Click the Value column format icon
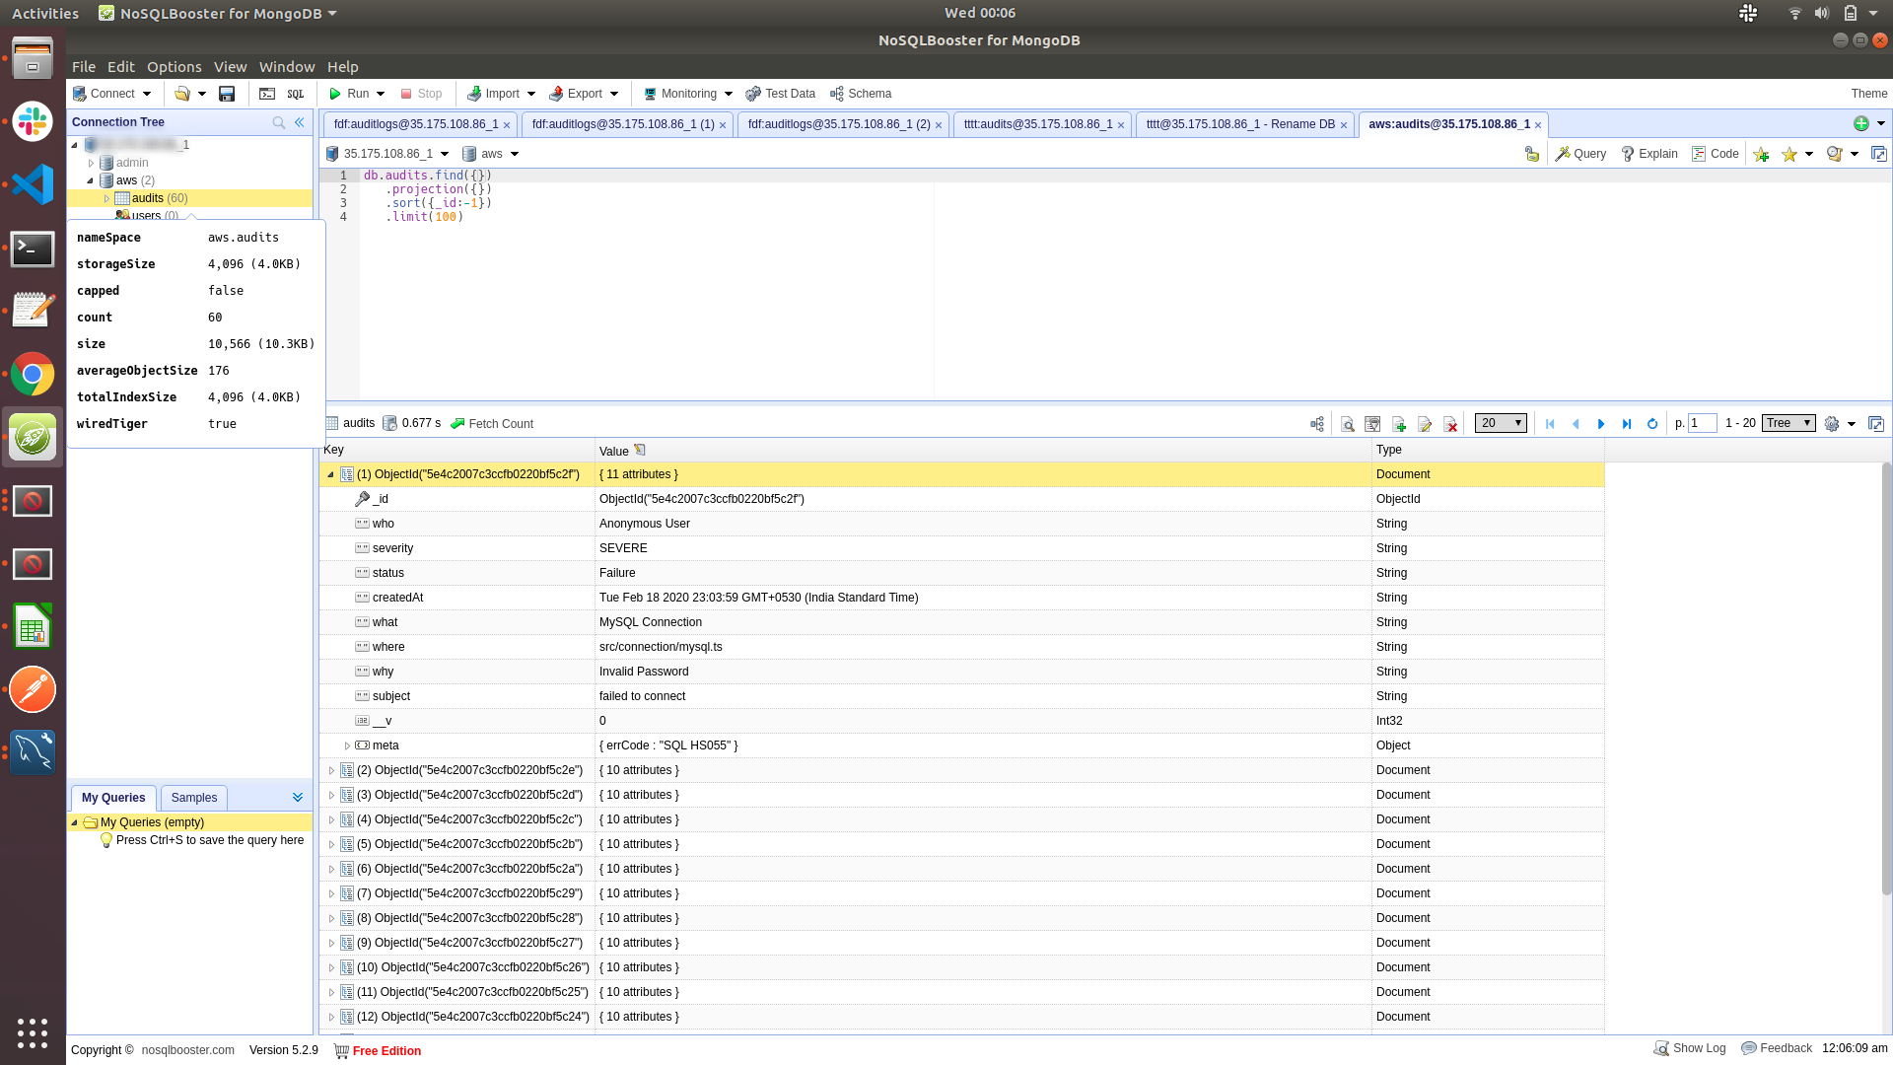The image size is (1893, 1065). click(640, 450)
